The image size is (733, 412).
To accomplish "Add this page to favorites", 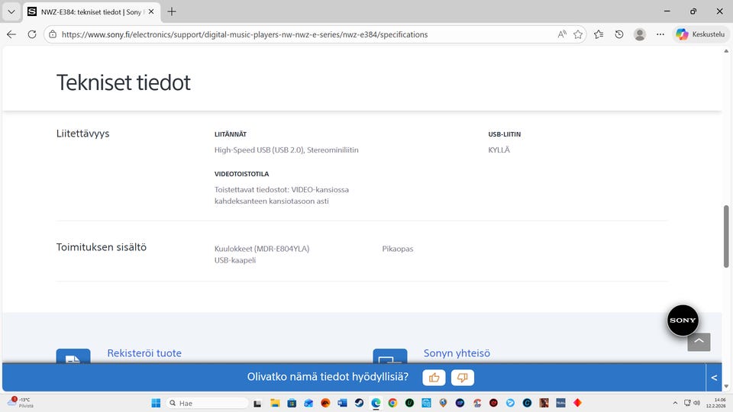I will coord(578,34).
